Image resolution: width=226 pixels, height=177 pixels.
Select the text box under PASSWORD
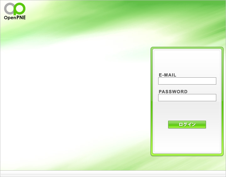click(187, 97)
